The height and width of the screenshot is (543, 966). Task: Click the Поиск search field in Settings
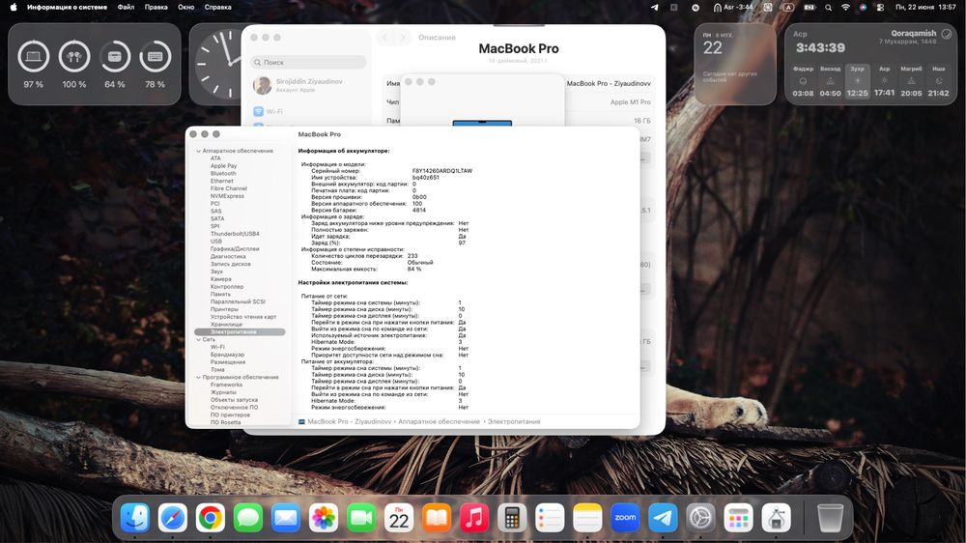(x=308, y=62)
